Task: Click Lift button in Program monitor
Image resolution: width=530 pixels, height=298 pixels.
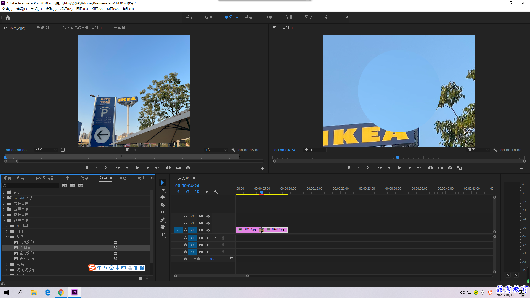Action: (430, 168)
